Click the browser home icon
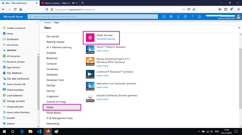This screenshot has width=242, height=135. [21, 9]
